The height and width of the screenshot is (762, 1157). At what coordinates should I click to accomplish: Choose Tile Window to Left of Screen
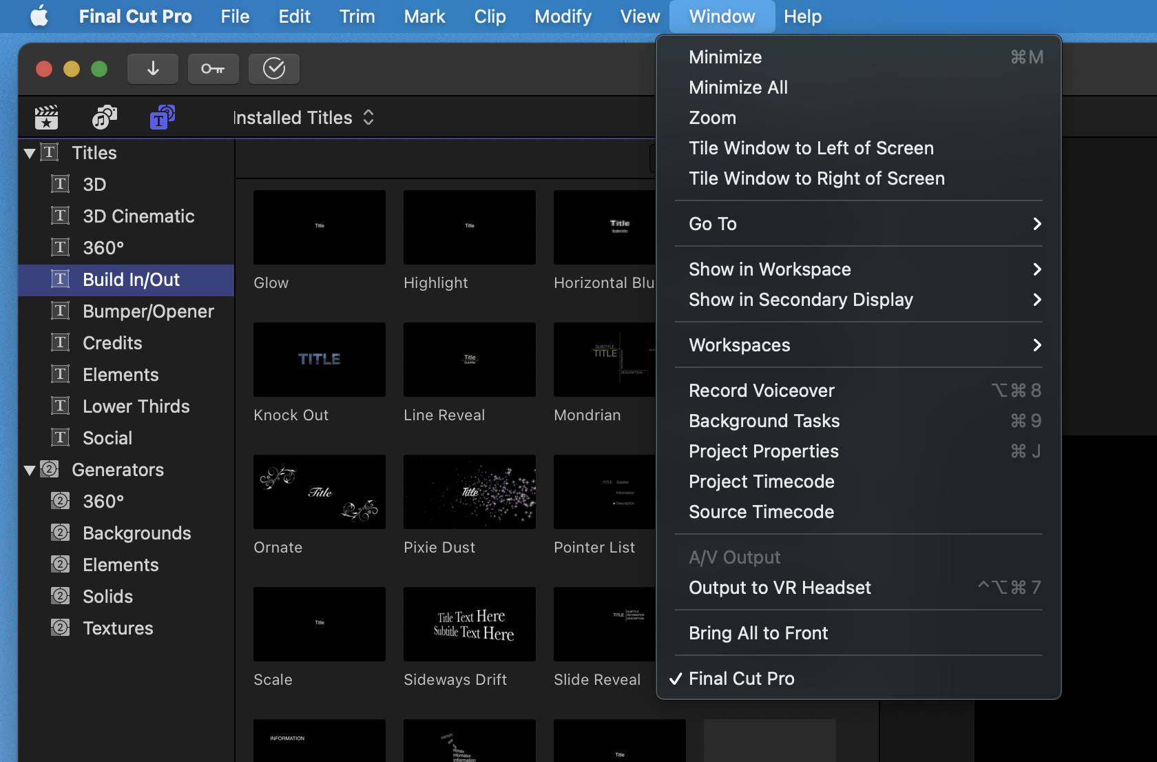[x=859, y=148]
